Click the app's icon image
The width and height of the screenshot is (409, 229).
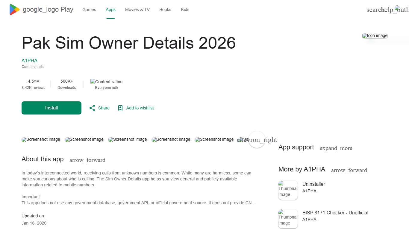pos(375,35)
